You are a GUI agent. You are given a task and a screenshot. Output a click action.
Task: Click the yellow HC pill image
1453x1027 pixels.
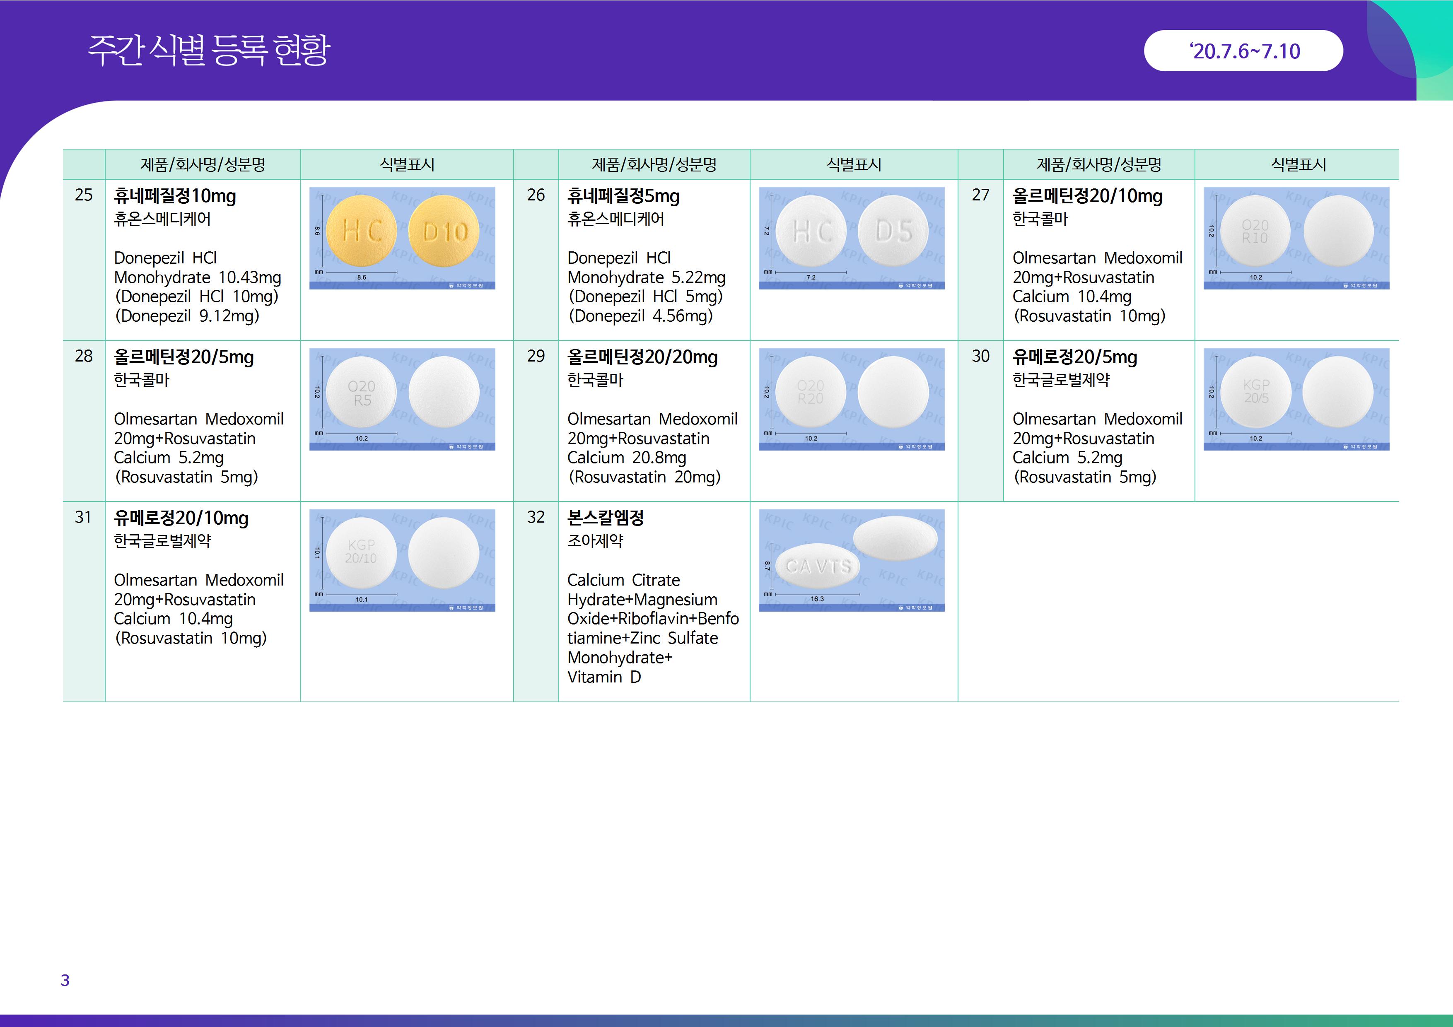pos(362,231)
